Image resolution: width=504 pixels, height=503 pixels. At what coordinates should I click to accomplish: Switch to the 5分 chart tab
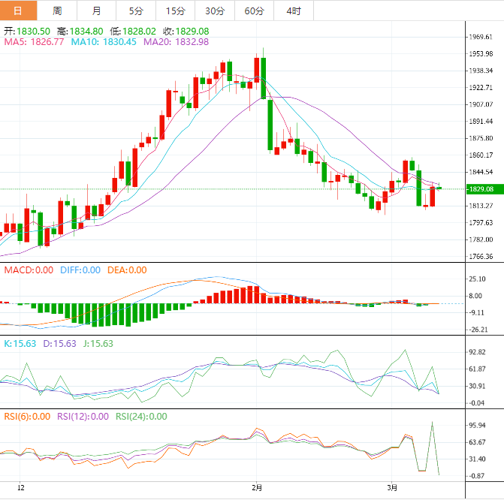point(136,11)
